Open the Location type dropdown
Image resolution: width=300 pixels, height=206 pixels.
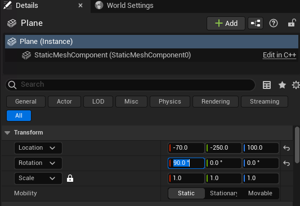[38, 148]
